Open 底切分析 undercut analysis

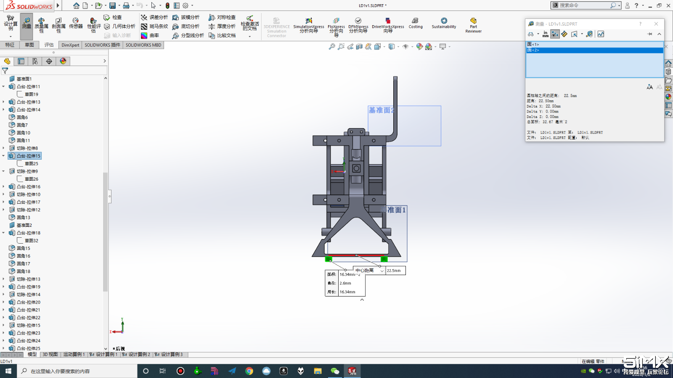[186, 26]
